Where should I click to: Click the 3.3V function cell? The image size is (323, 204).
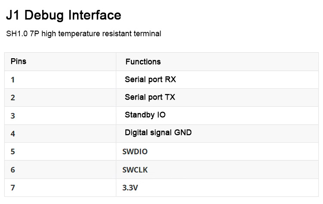click(217, 188)
